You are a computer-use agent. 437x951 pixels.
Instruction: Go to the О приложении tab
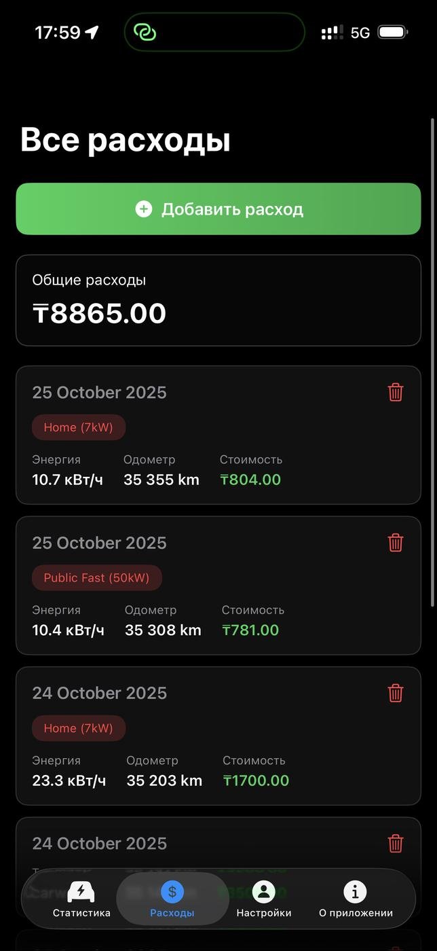click(355, 899)
